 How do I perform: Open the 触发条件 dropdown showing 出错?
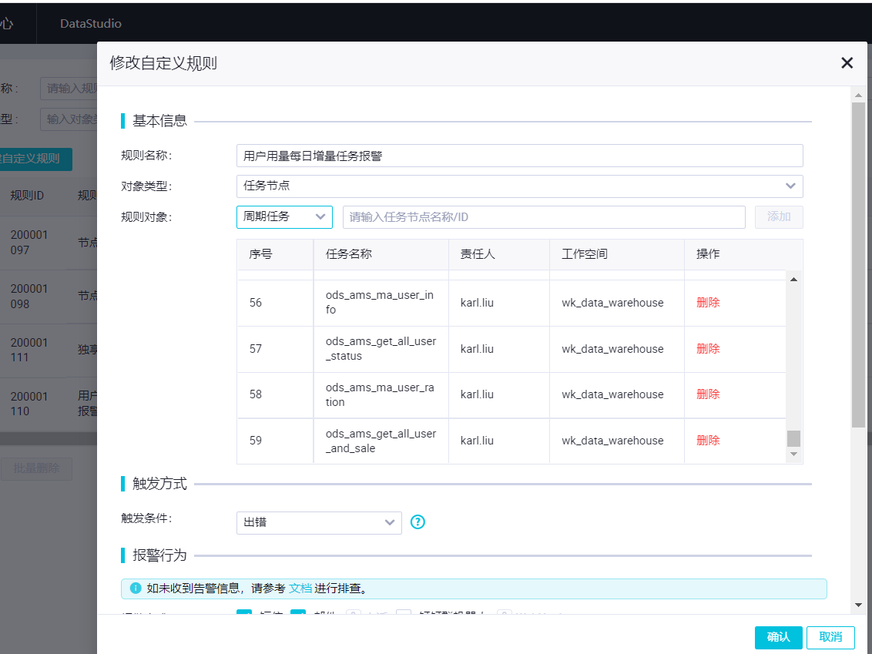click(319, 523)
